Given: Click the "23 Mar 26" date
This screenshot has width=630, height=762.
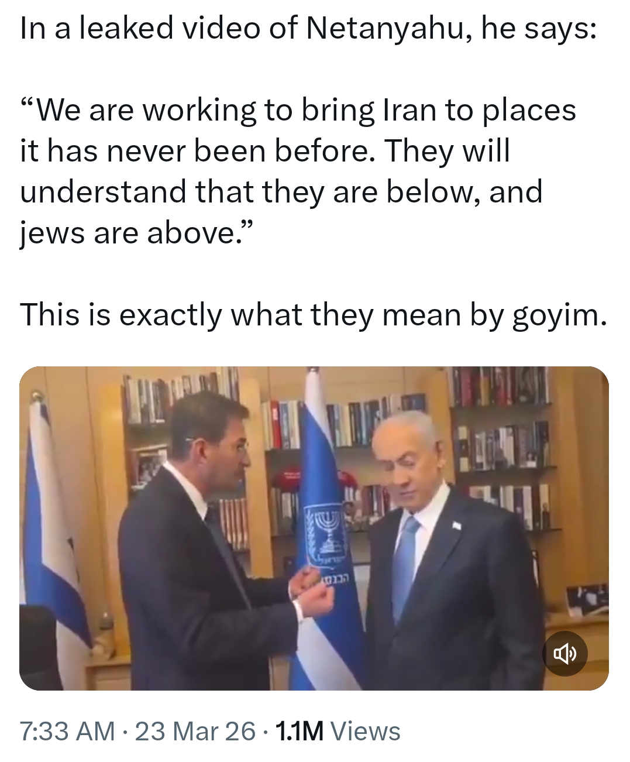Looking at the screenshot, I should pos(195,732).
